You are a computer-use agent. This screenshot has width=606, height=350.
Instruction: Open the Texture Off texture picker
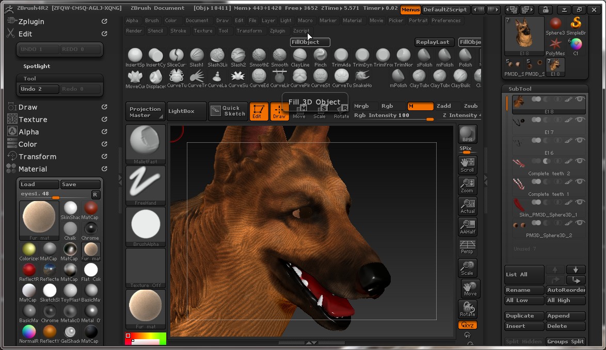pyautogui.click(x=146, y=268)
